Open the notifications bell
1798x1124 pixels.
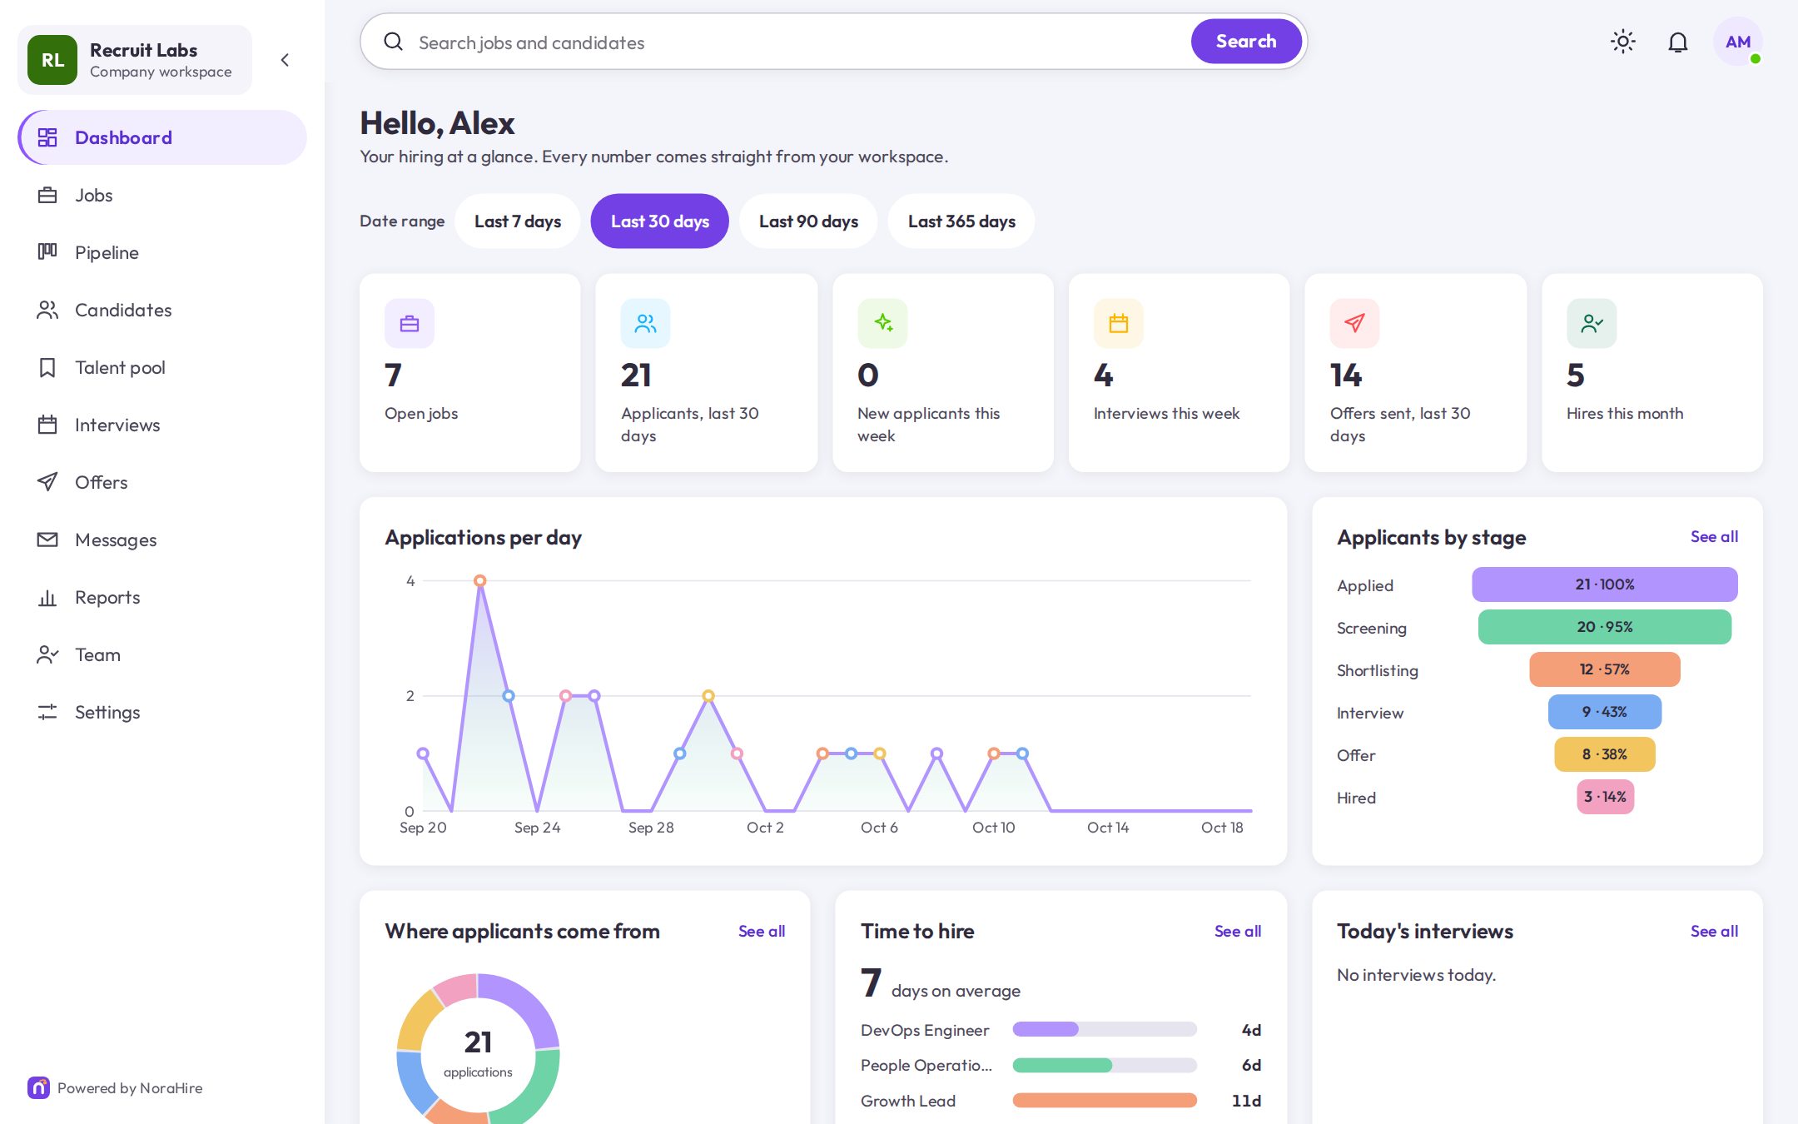pos(1677,42)
